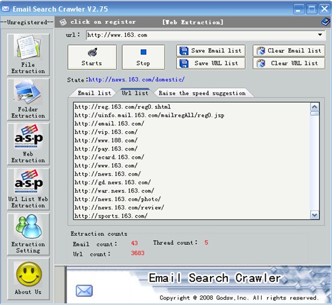The height and width of the screenshot is (305, 332).
Task: Click the envelope icon in the banner
Action: (84, 291)
